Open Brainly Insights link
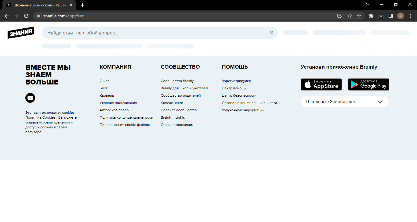Viewport: 417px width, 222px height. point(173,117)
